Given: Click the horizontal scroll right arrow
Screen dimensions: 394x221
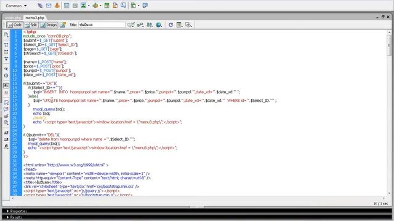Looking at the screenshot, I should coord(384,198).
